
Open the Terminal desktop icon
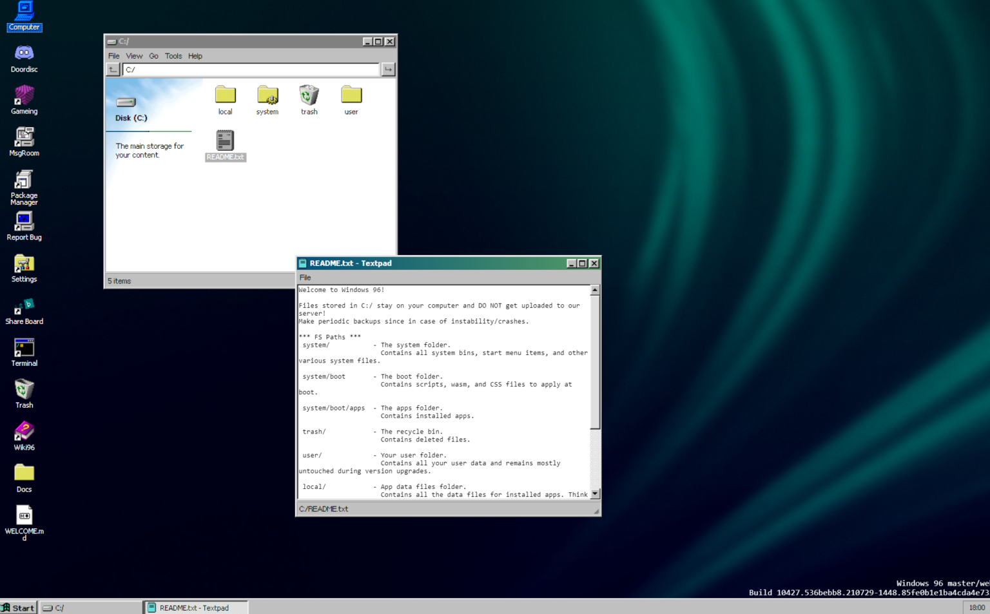tap(24, 352)
